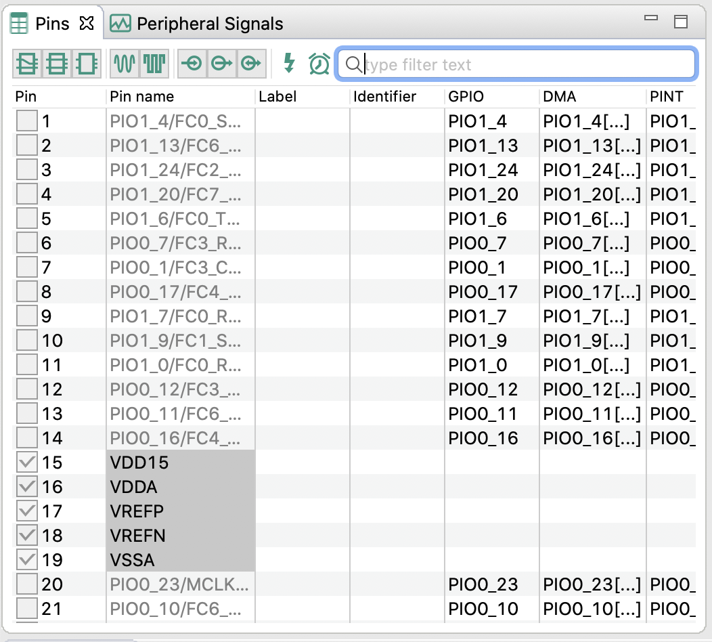Click the PIO0_23[...] DMA cell for pin 20
Image resolution: width=712 pixels, height=642 pixels.
coord(592,584)
